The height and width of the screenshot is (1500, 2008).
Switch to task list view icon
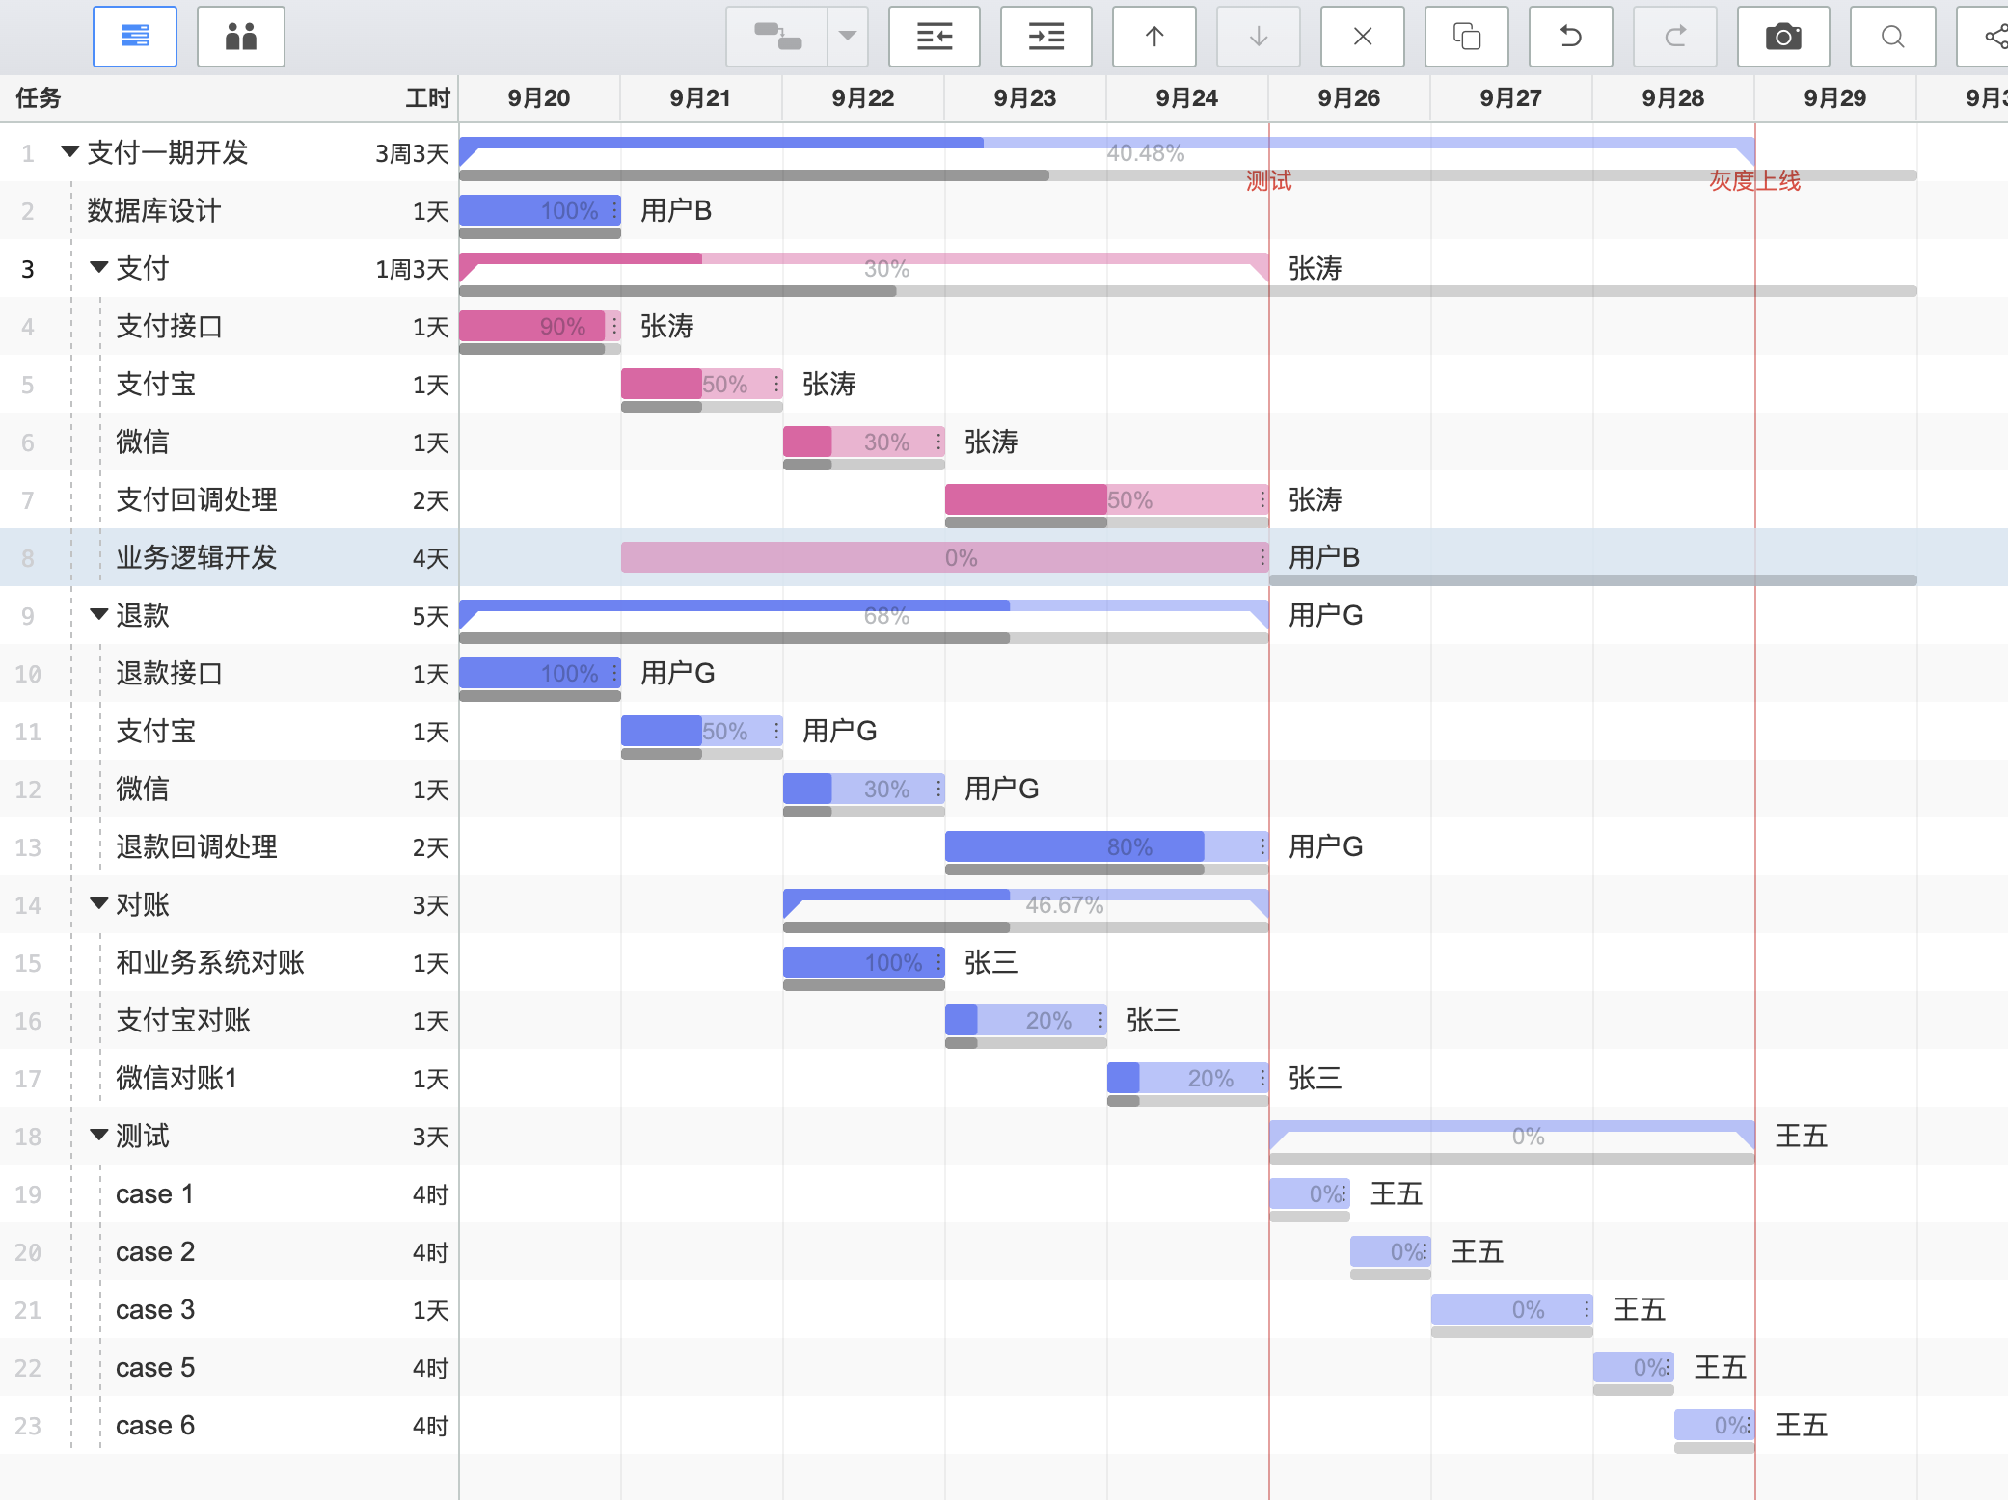click(x=135, y=37)
